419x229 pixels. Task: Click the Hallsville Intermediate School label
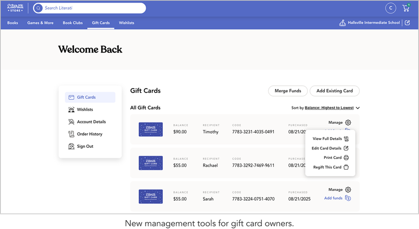point(373,23)
